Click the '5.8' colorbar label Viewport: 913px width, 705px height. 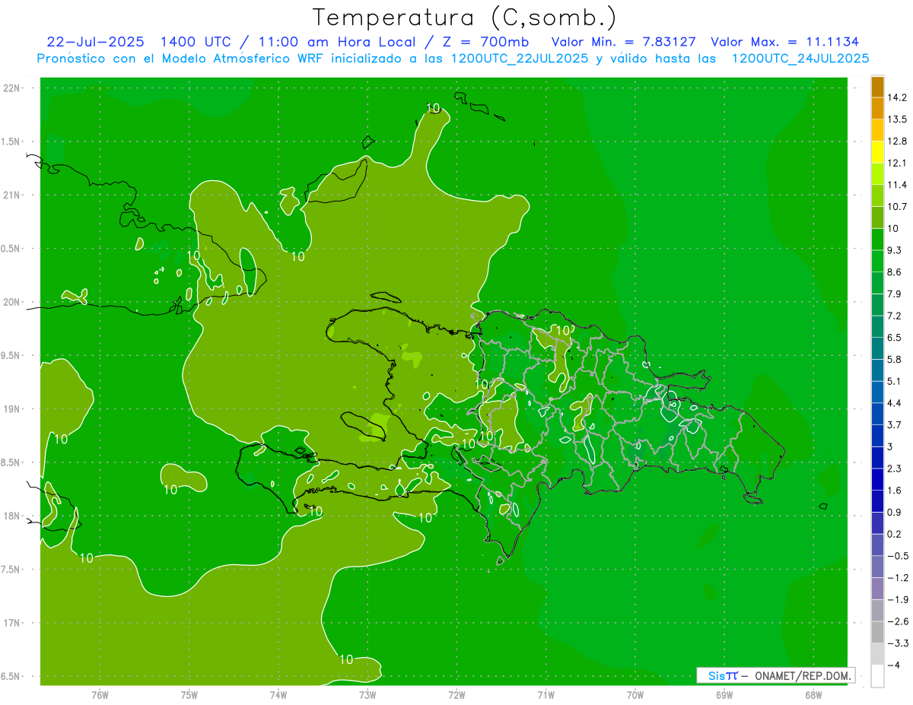(x=894, y=359)
